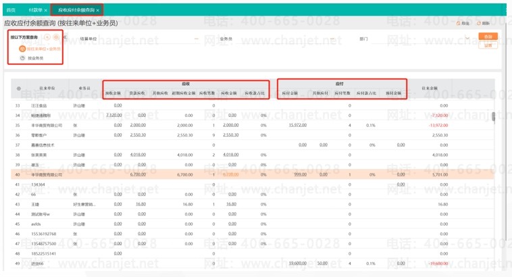Select the 按业务员 query scheme

pyautogui.click(x=32, y=58)
